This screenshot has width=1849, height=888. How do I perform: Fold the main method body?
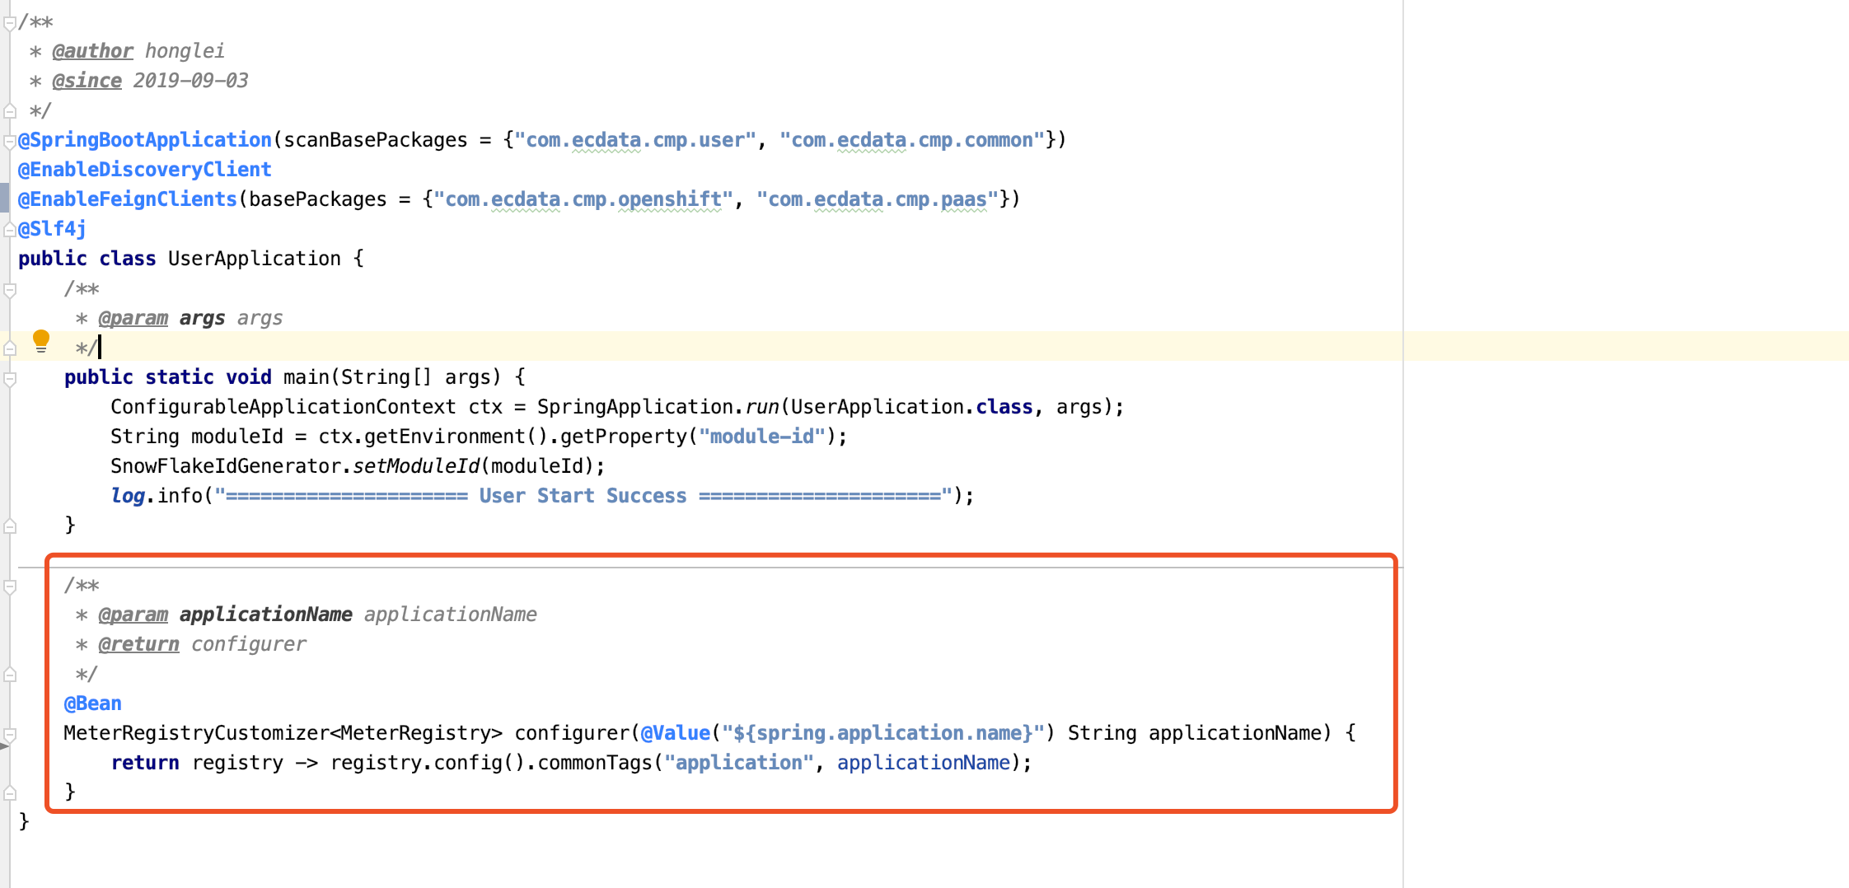[x=10, y=379]
